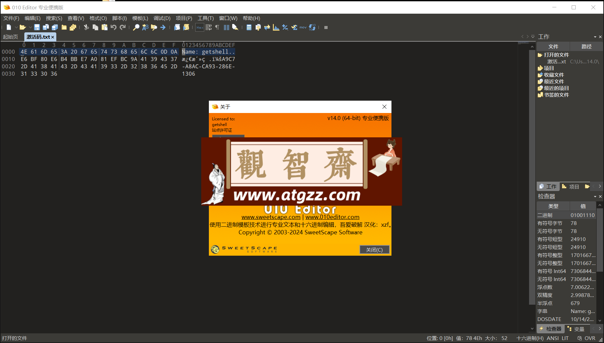The height and width of the screenshot is (343, 604).
Task: Open the 模板(L) menu
Action: tap(140, 18)
